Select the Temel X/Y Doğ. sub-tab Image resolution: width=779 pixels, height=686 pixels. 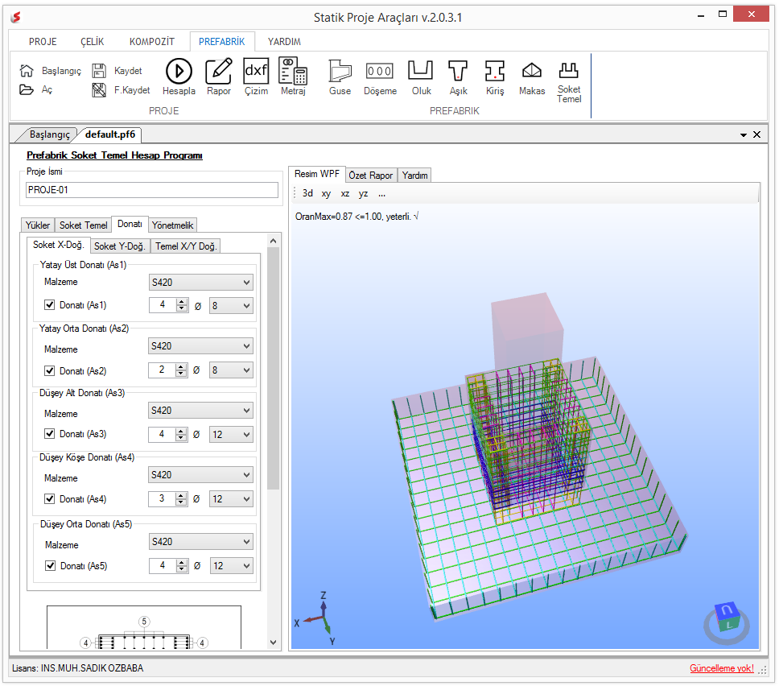(186, 246)
